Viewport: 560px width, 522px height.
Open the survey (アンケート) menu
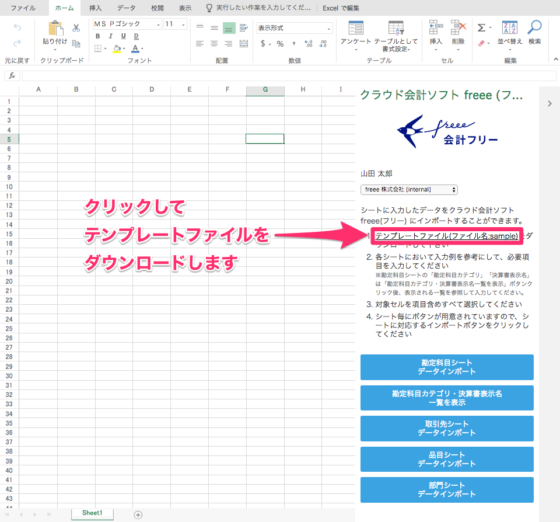(x=356, y=36)
